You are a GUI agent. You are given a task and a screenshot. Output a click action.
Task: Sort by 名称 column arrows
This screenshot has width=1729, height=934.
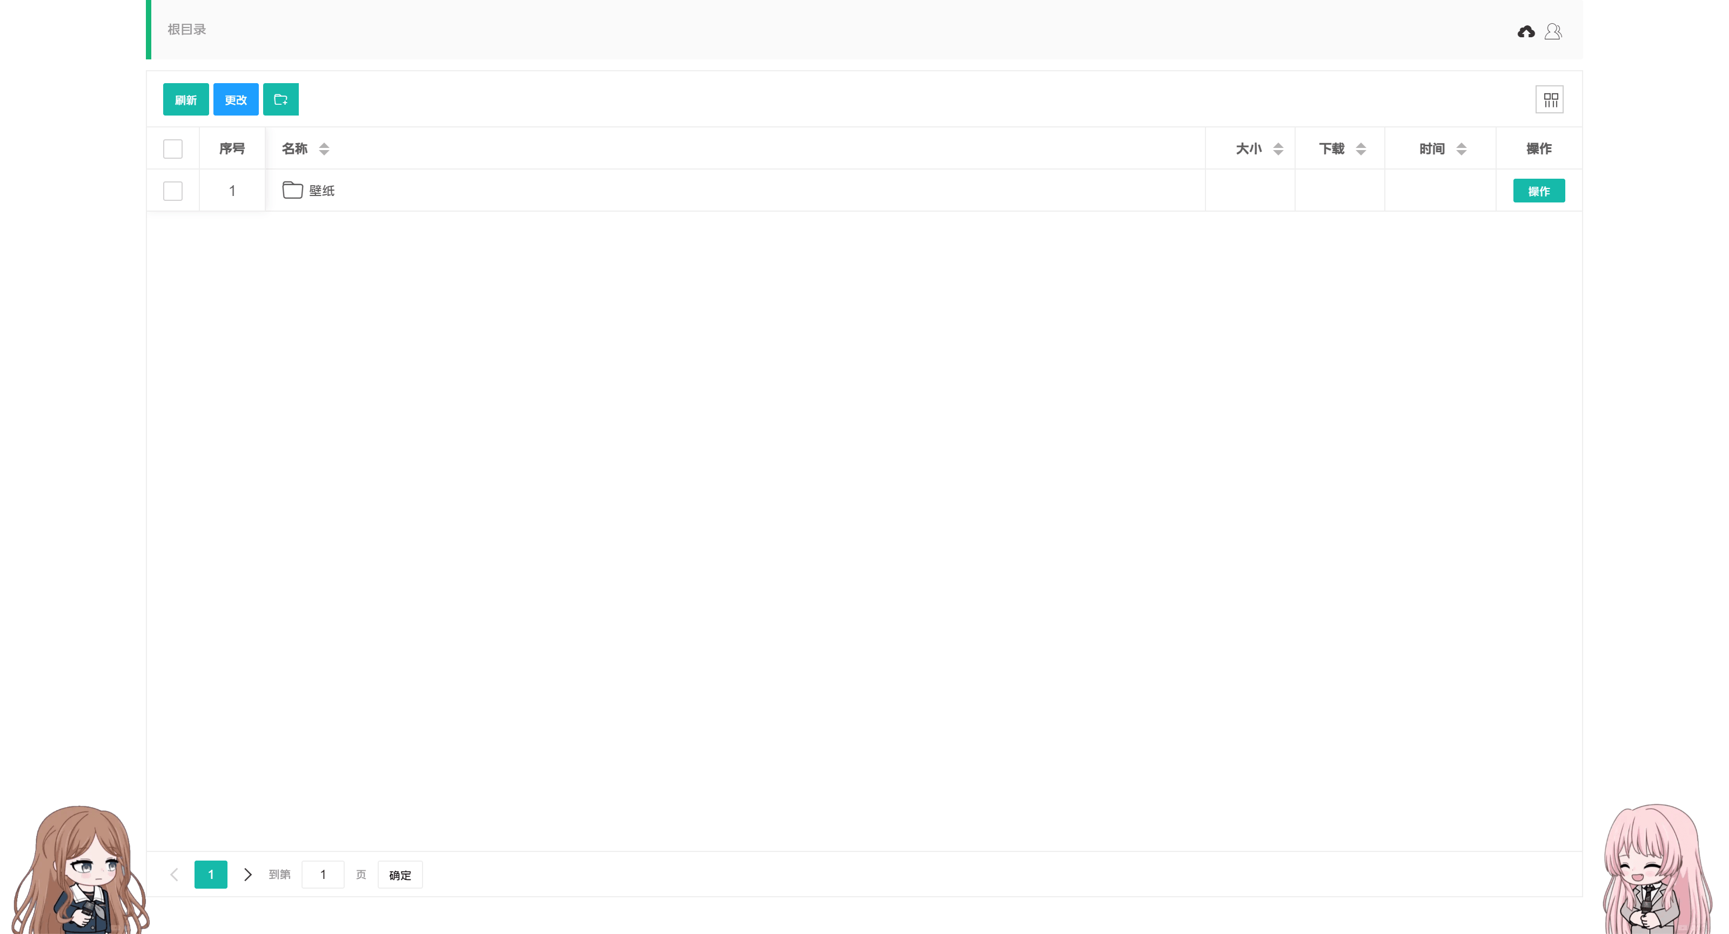click(324, 149)
